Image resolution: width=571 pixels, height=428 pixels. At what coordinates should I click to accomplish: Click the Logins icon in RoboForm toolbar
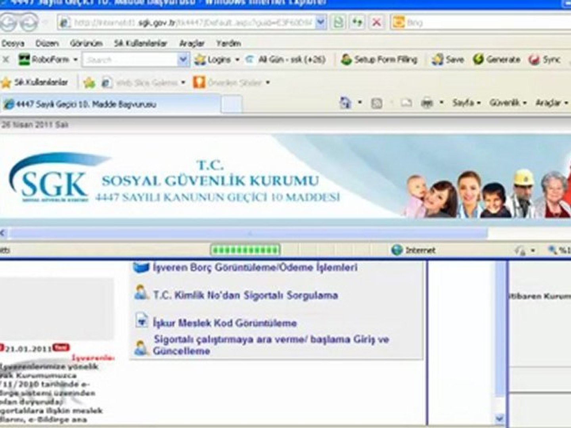pos(200,59)
